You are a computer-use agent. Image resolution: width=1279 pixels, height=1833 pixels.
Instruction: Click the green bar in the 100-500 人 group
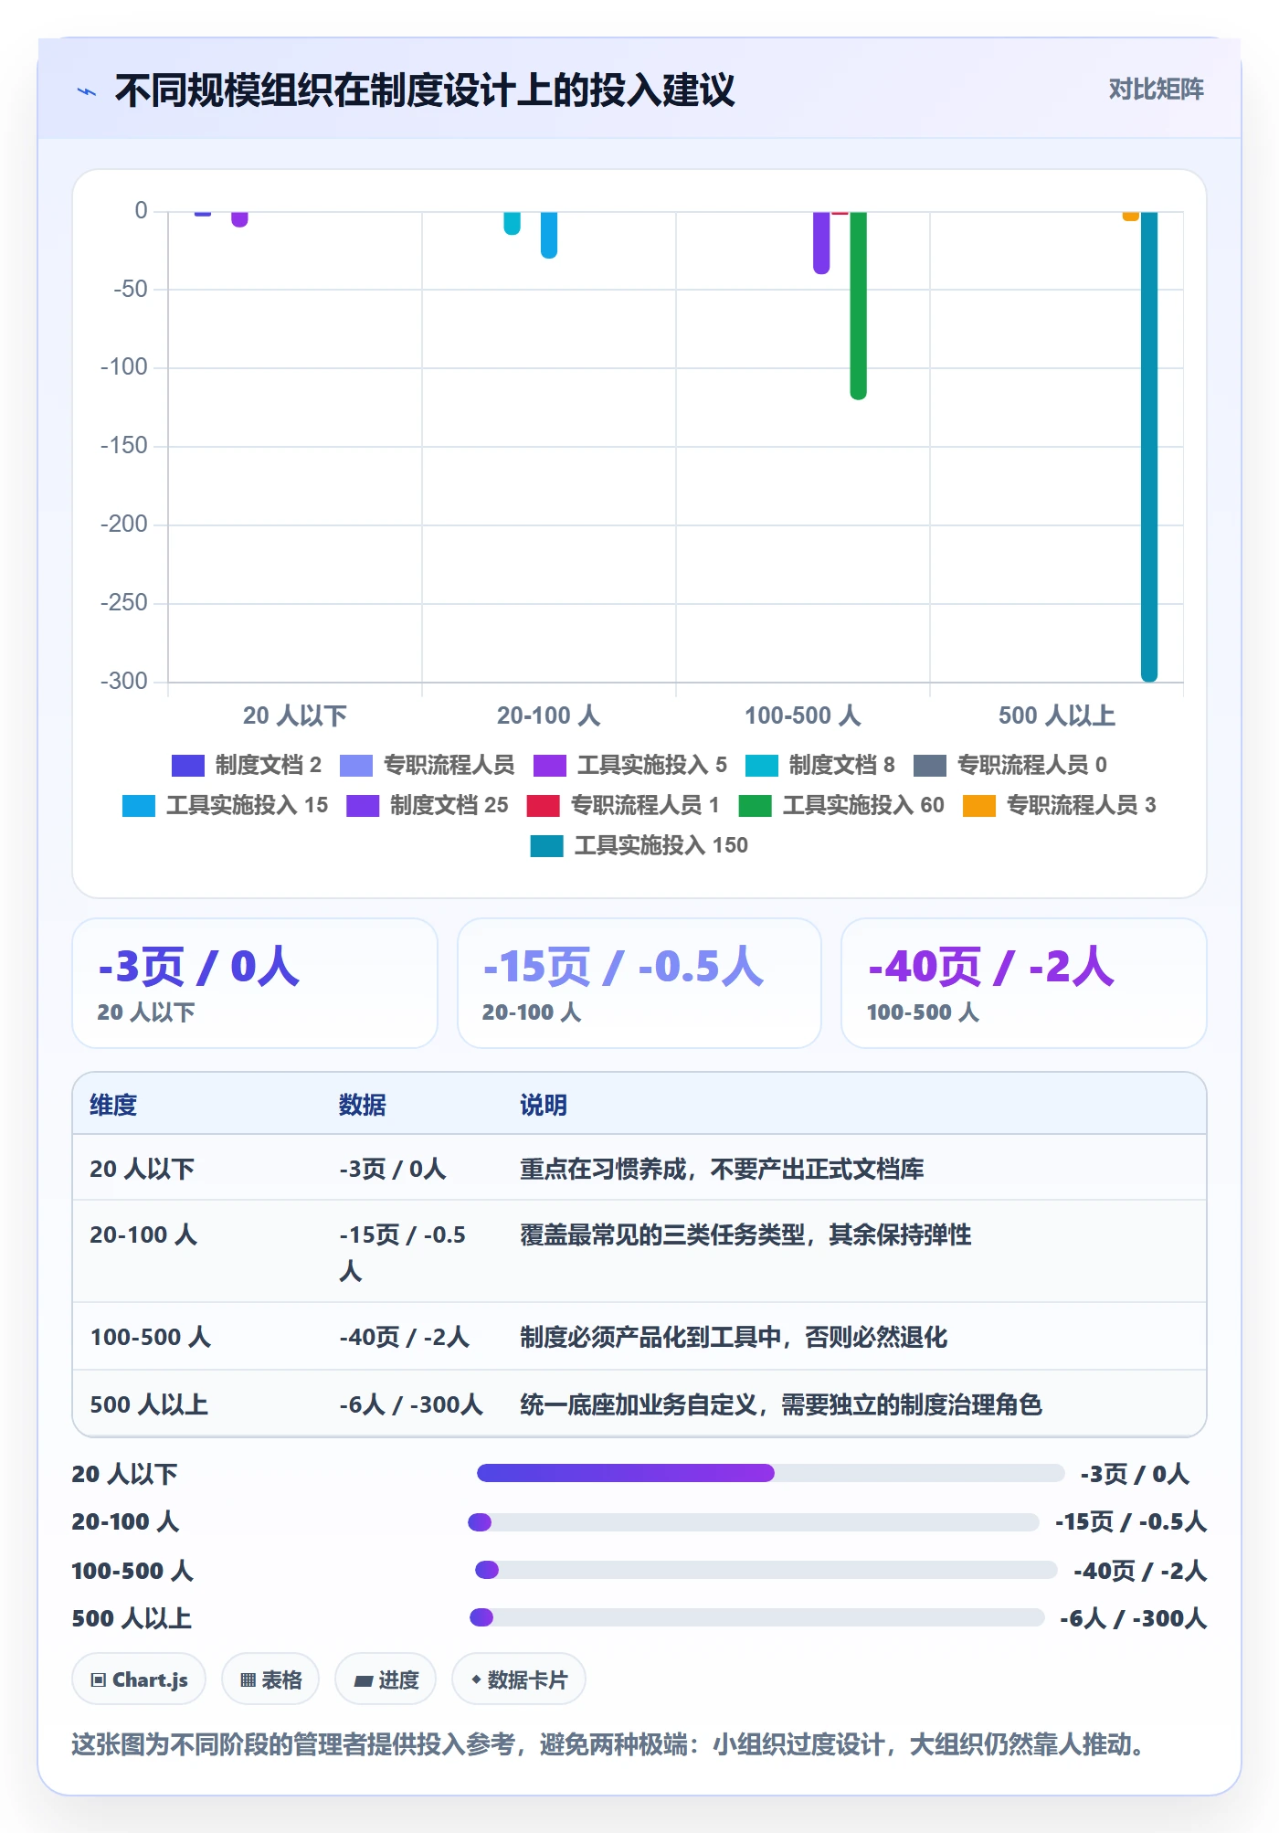pos(858,305)
